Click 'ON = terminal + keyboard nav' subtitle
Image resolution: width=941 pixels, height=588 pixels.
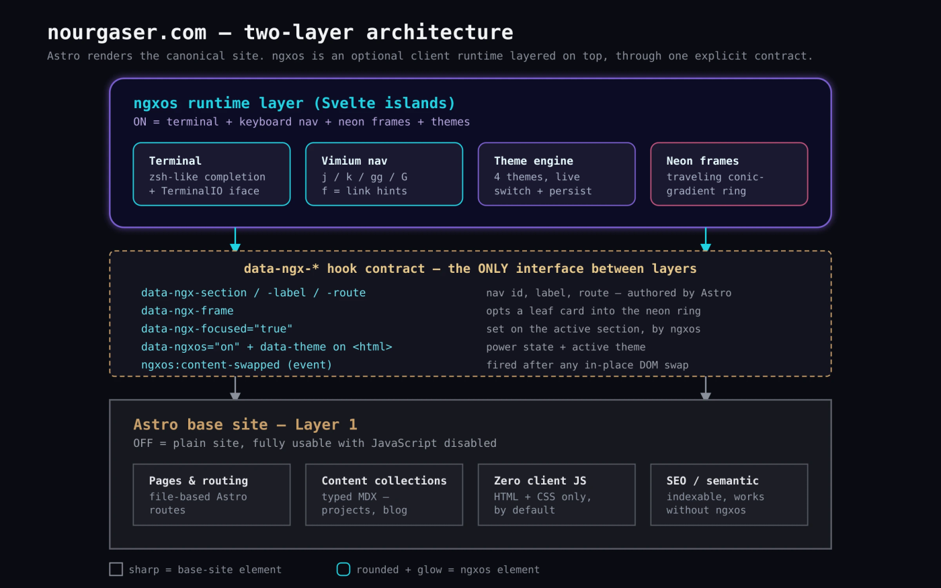pyautogui.click(x=302, y=122)
